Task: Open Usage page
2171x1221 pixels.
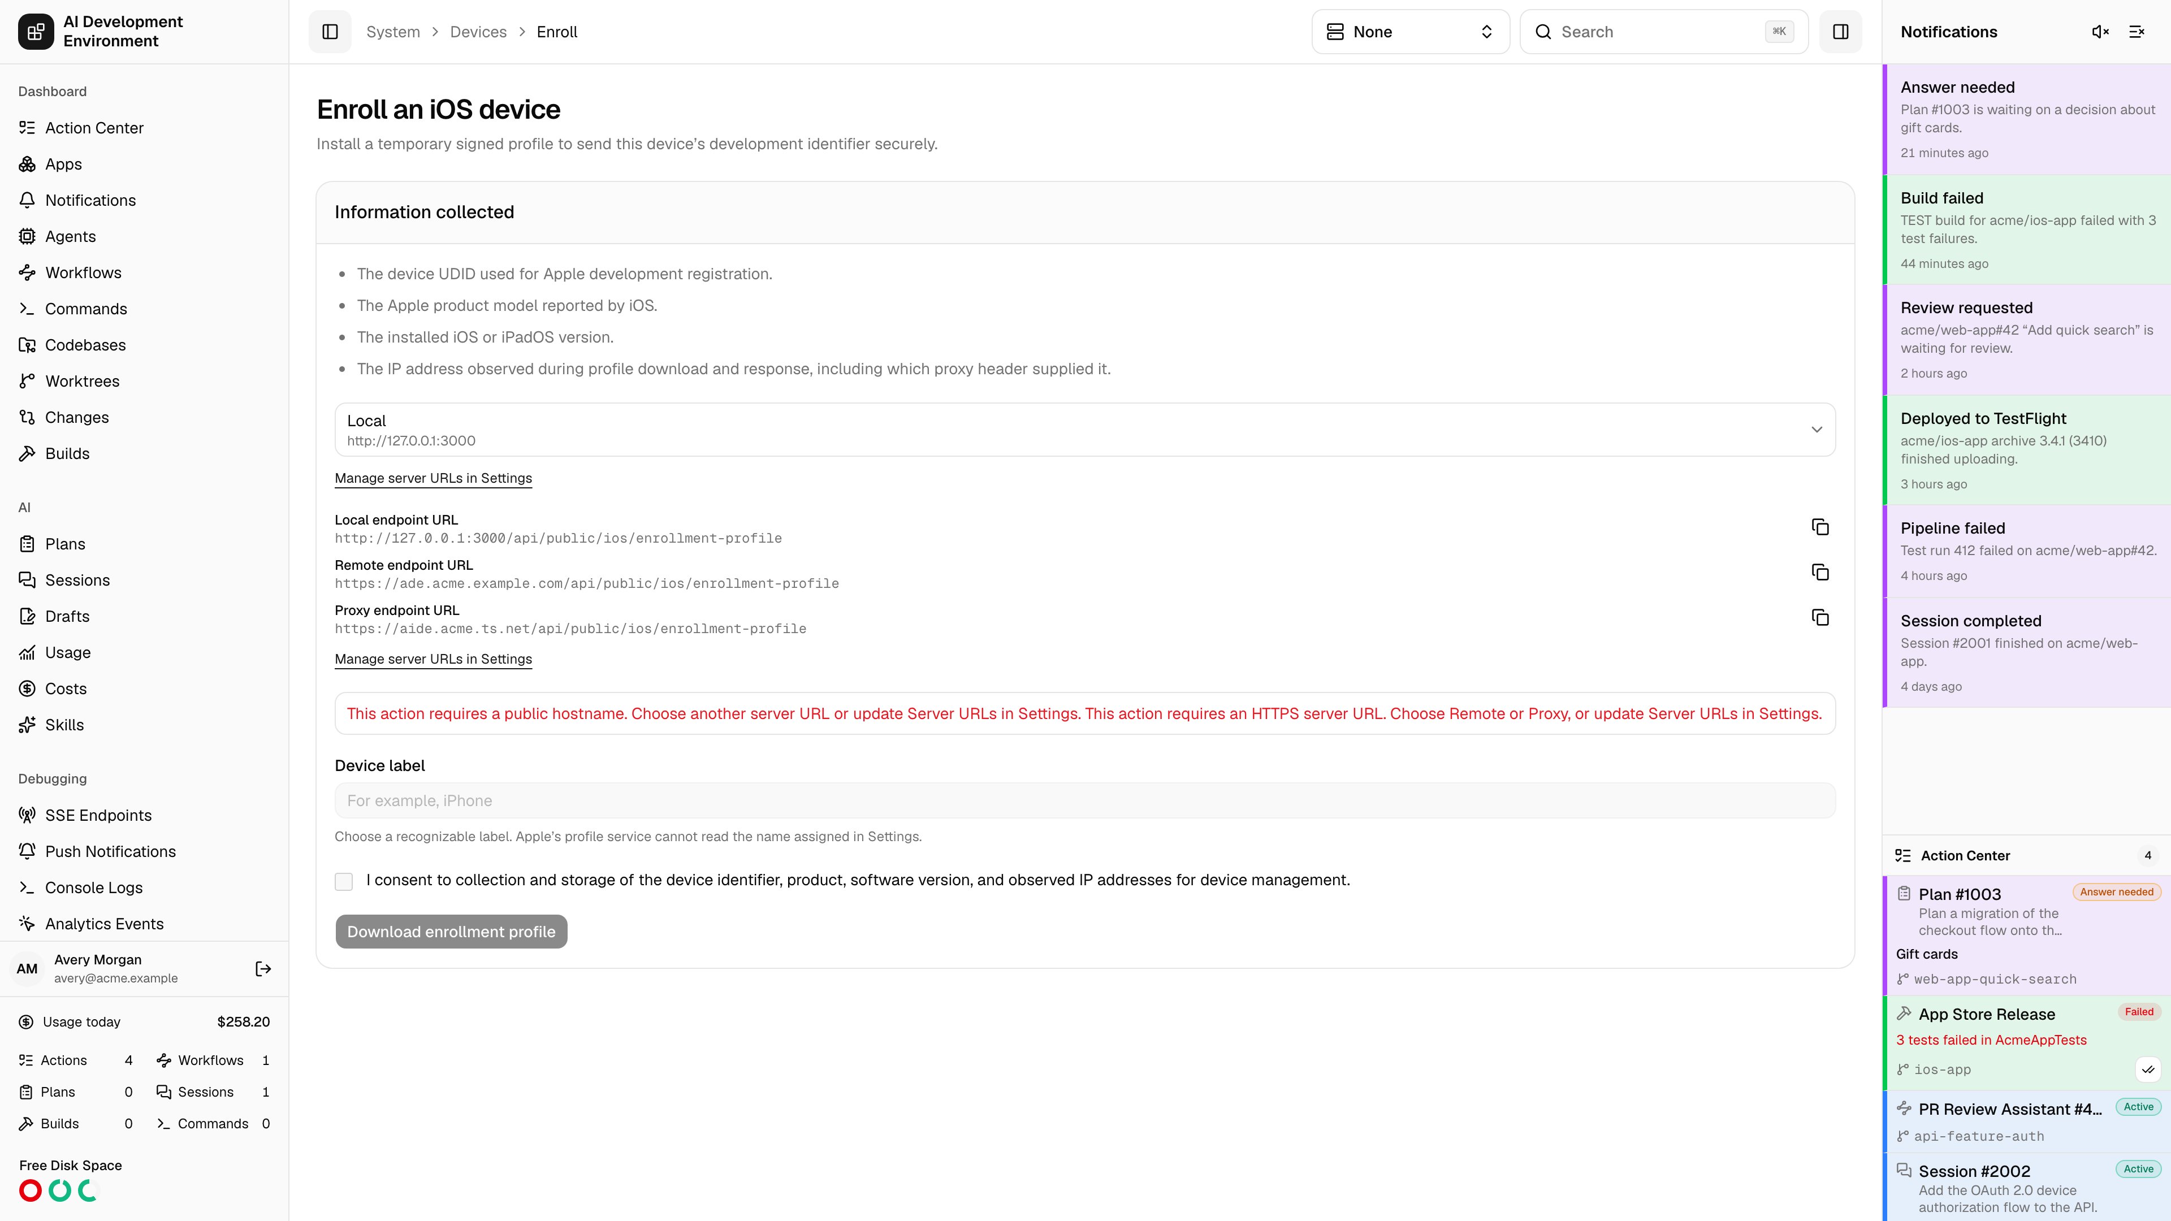Action: [144, 653]
